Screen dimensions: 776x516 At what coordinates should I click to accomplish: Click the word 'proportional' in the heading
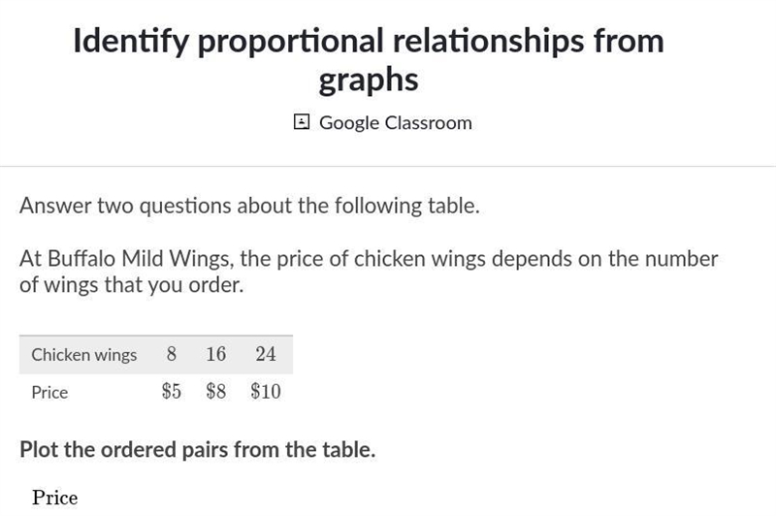pyautogui.click(x=290, y=42)
